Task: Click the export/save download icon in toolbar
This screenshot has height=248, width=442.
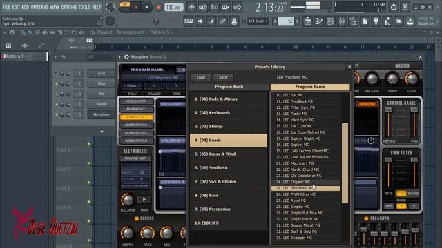Action: (x=410, y=21)
